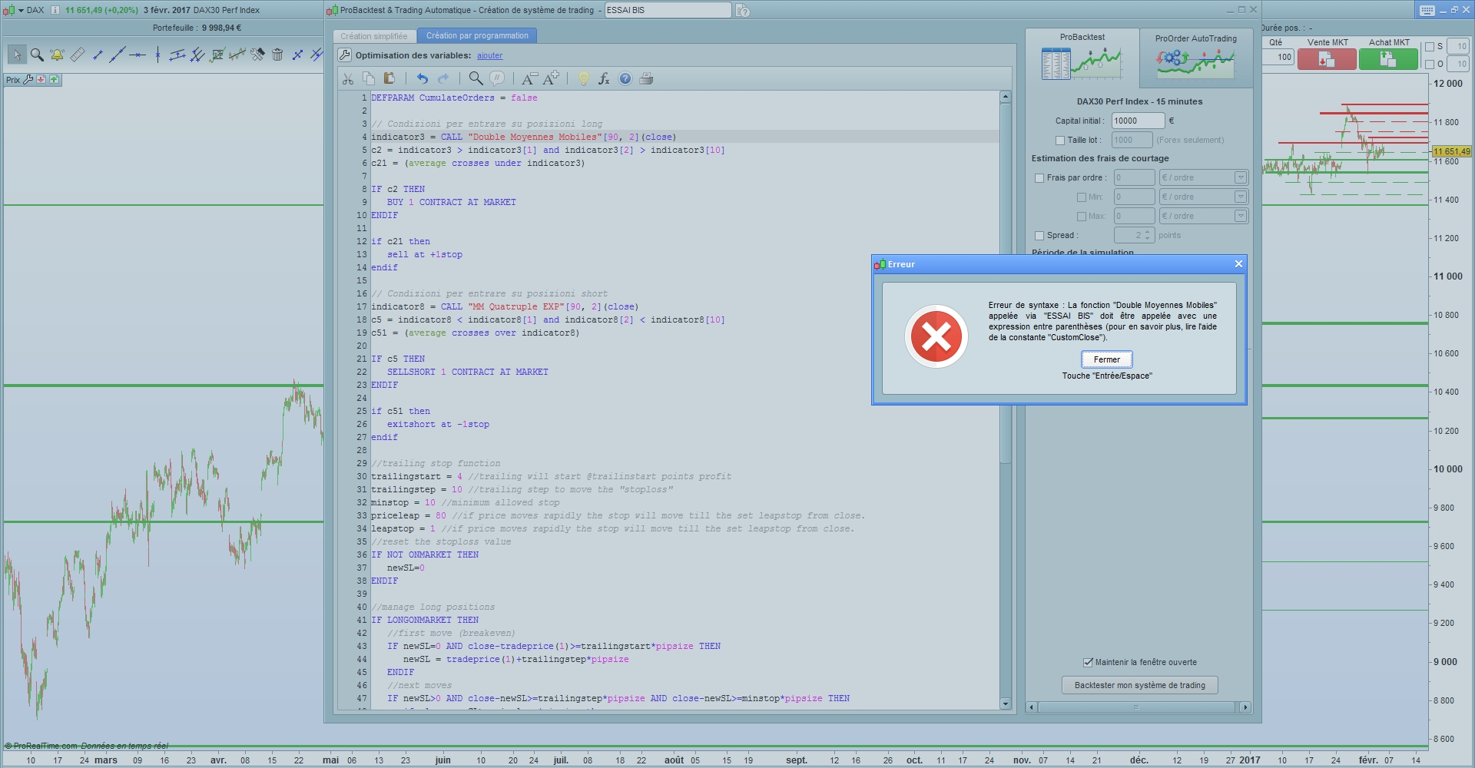Enable the Frais par ordre checkbox
1475x768 pixels.
coord(1039,178)
